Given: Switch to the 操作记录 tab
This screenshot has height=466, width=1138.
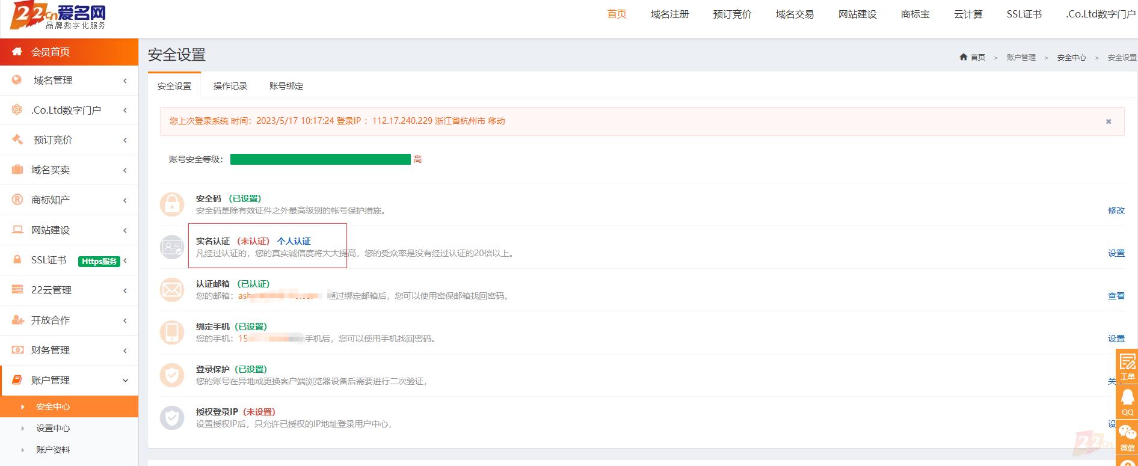Looking at the screenshot, I should click(230, 86).
